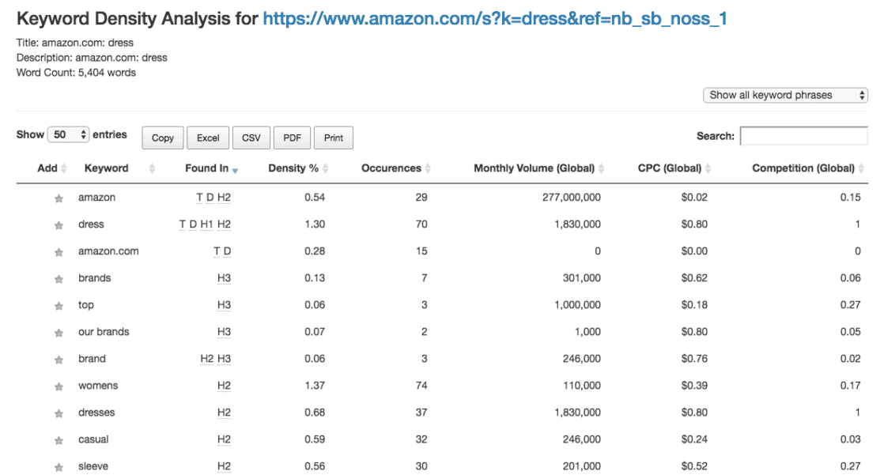This screenshot has height=475, width=884.
Task: Click the Word Count: 5,404 words line
Action: click(x=76, y=73)
